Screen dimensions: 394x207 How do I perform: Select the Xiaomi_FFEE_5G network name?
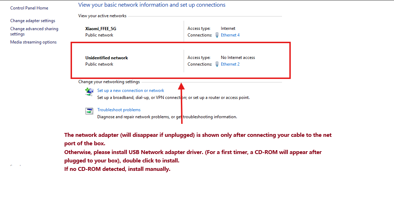coord(101,29)
